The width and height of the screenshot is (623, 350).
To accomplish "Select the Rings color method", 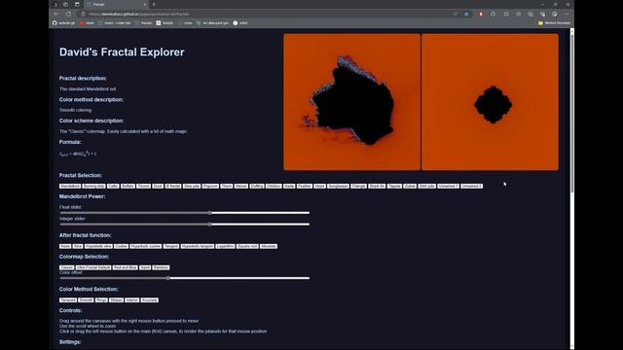I will [x=101, y=300].
